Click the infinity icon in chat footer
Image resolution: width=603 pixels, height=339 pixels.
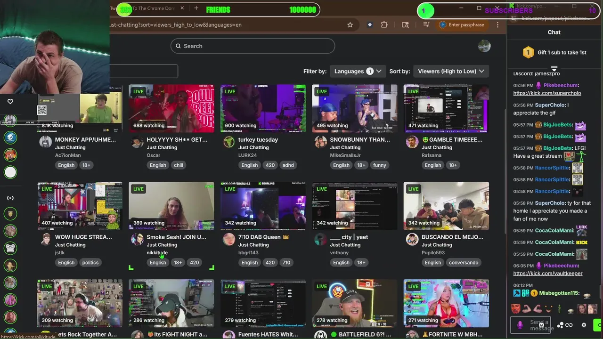(569, 325)
